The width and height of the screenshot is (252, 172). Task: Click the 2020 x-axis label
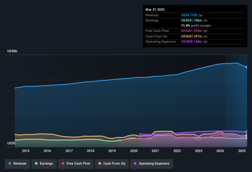click(x=134, y=151)
